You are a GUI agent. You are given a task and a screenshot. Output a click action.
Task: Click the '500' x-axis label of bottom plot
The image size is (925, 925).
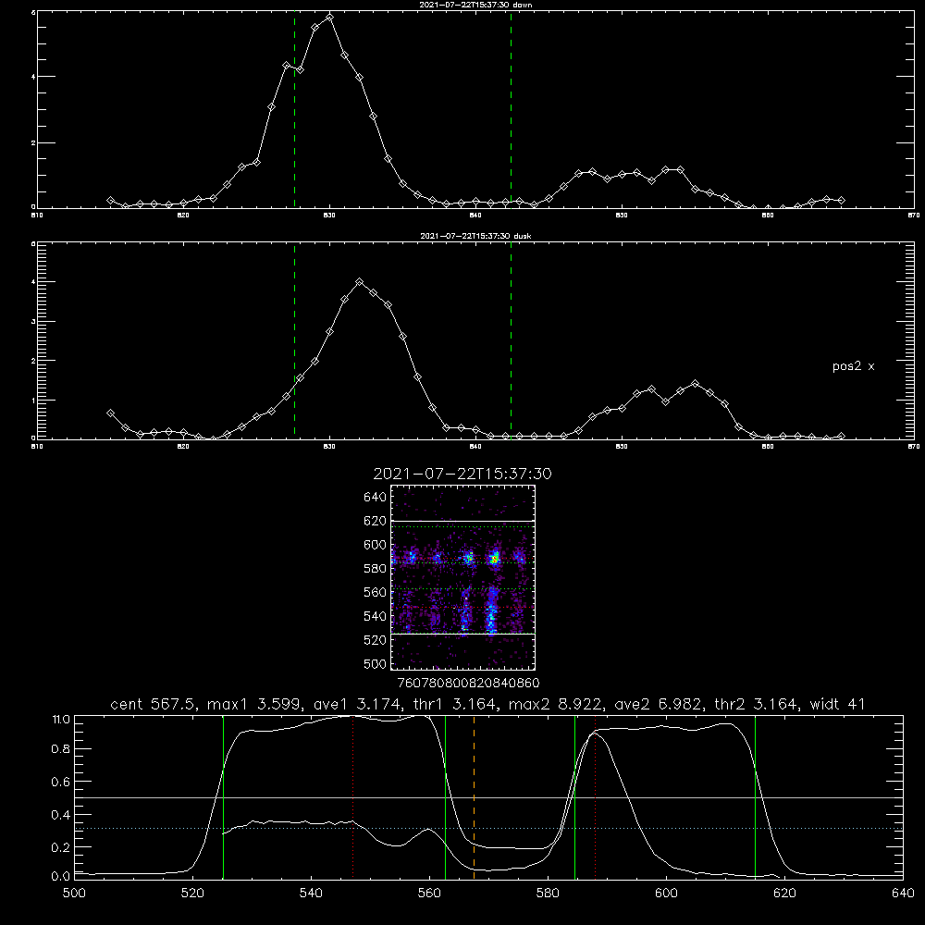[74, 894]
